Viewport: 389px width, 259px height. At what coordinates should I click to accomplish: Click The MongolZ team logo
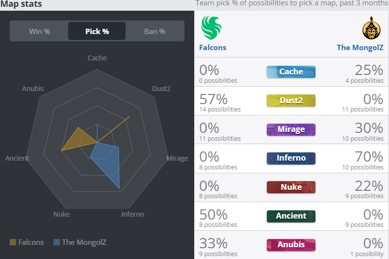coord(371,28)
